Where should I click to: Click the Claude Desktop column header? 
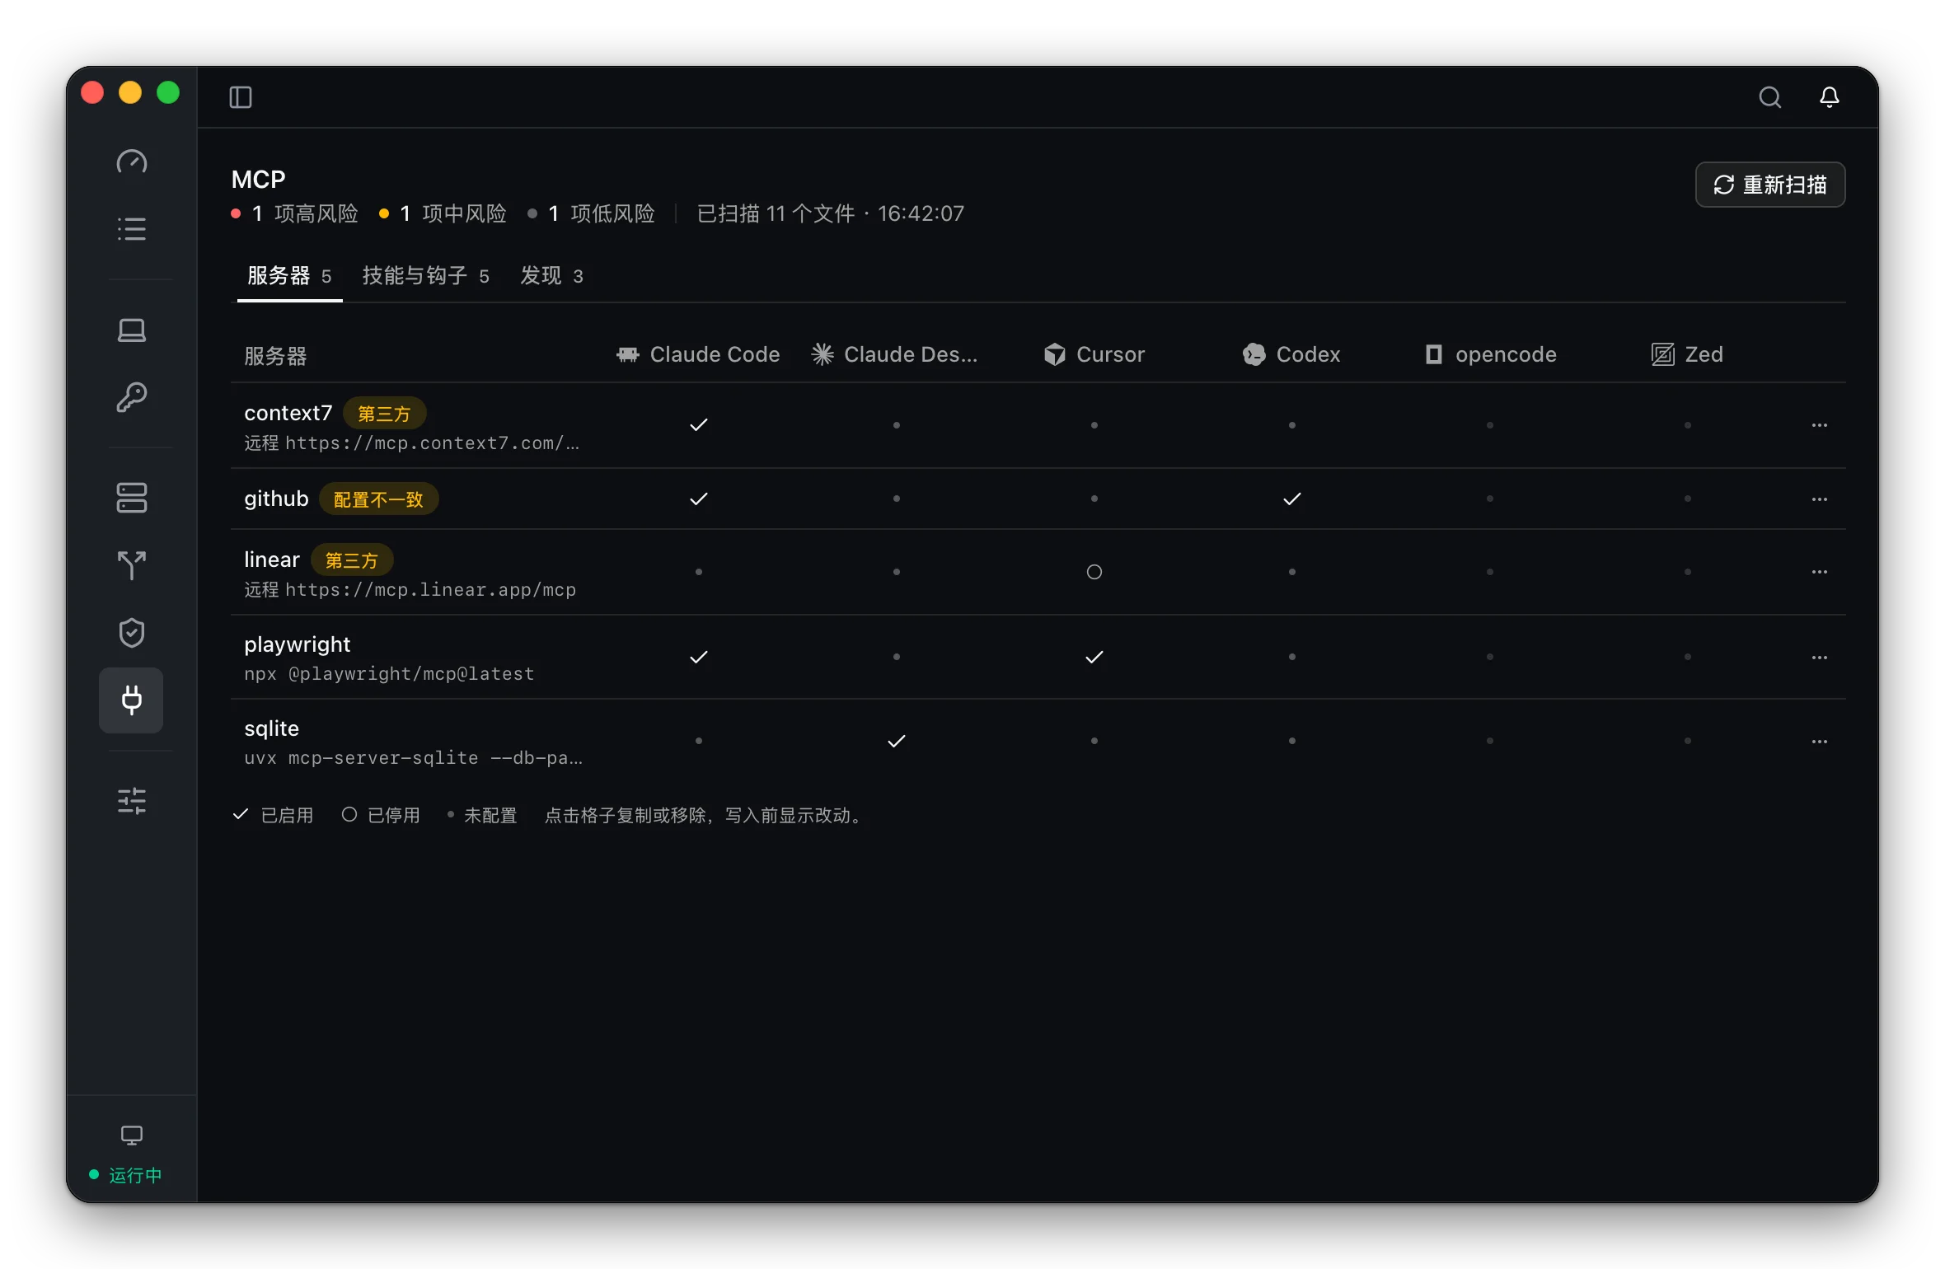(x=895, y=354)
